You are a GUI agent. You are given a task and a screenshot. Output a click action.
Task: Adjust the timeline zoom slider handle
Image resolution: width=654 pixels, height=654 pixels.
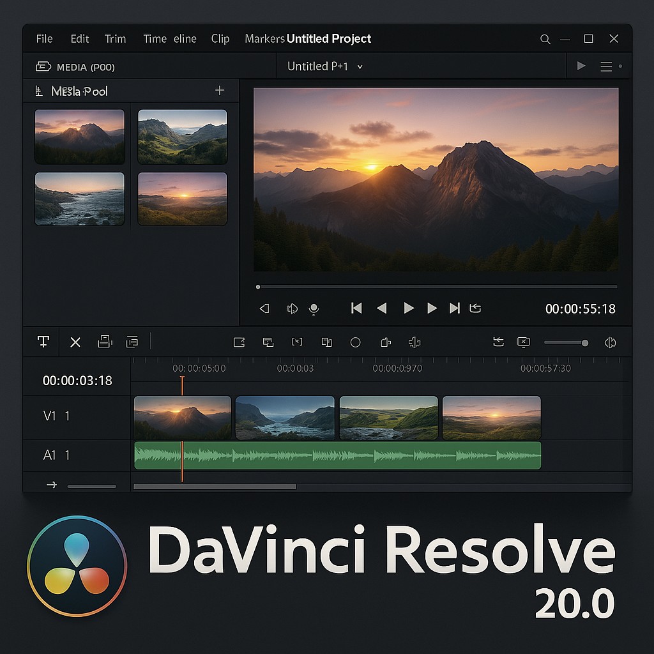584,343
